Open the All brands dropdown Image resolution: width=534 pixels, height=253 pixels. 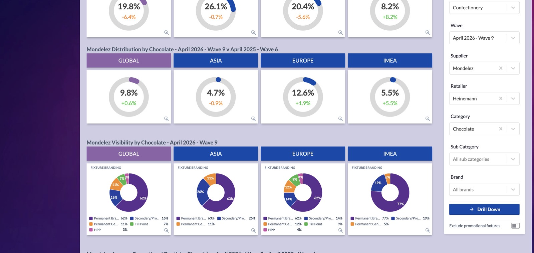click(x=484, y=189)
